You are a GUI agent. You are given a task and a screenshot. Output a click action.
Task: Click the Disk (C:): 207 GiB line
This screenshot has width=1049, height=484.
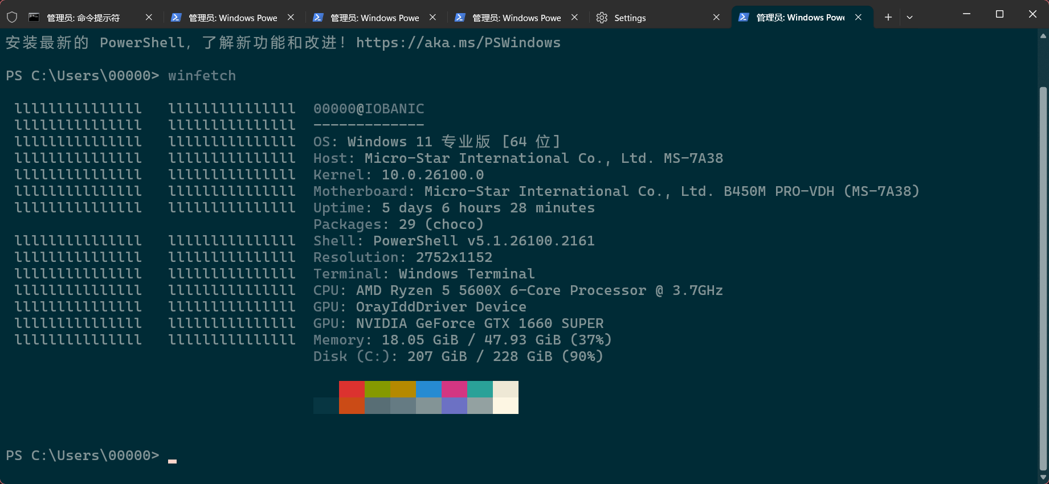458,356
